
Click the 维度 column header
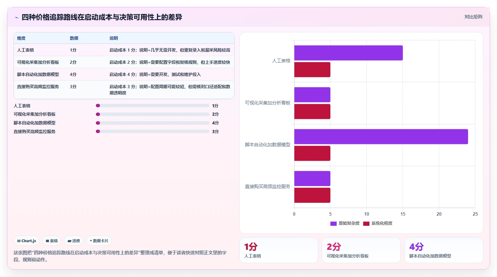click(21, 38)
